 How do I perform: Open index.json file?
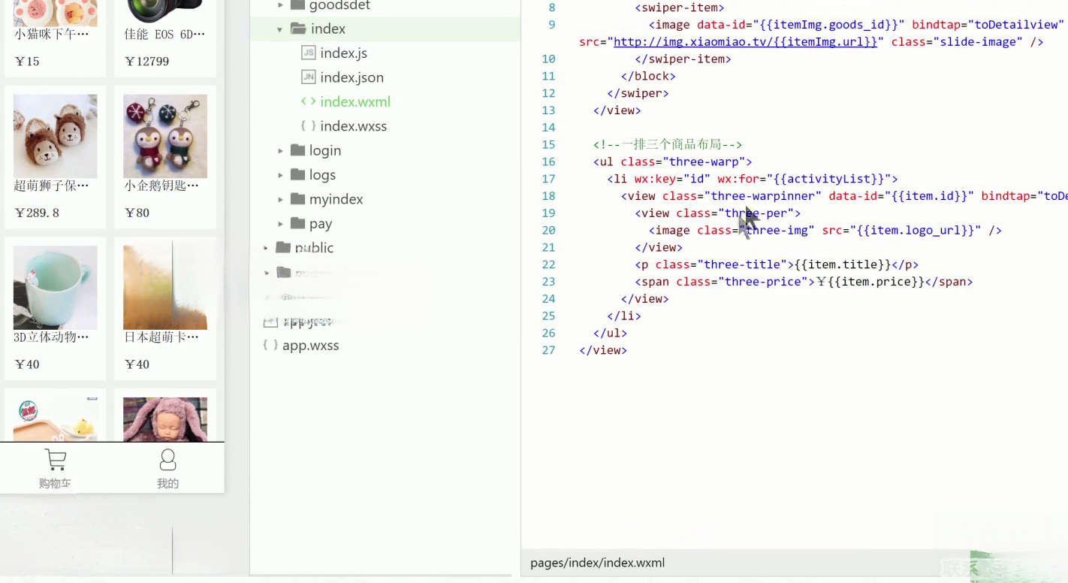pos(351,77)
